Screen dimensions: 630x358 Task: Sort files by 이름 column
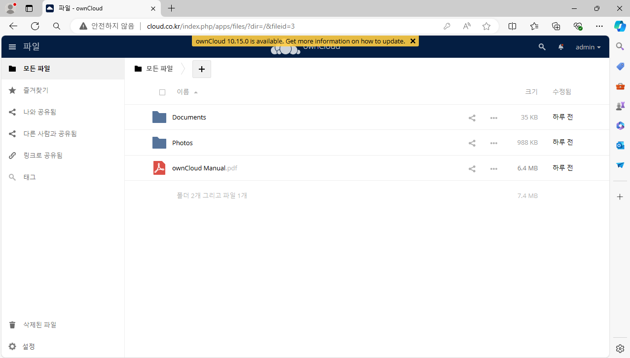[183, 92]
